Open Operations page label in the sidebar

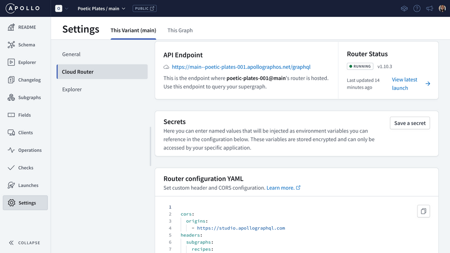coord(30,150)
